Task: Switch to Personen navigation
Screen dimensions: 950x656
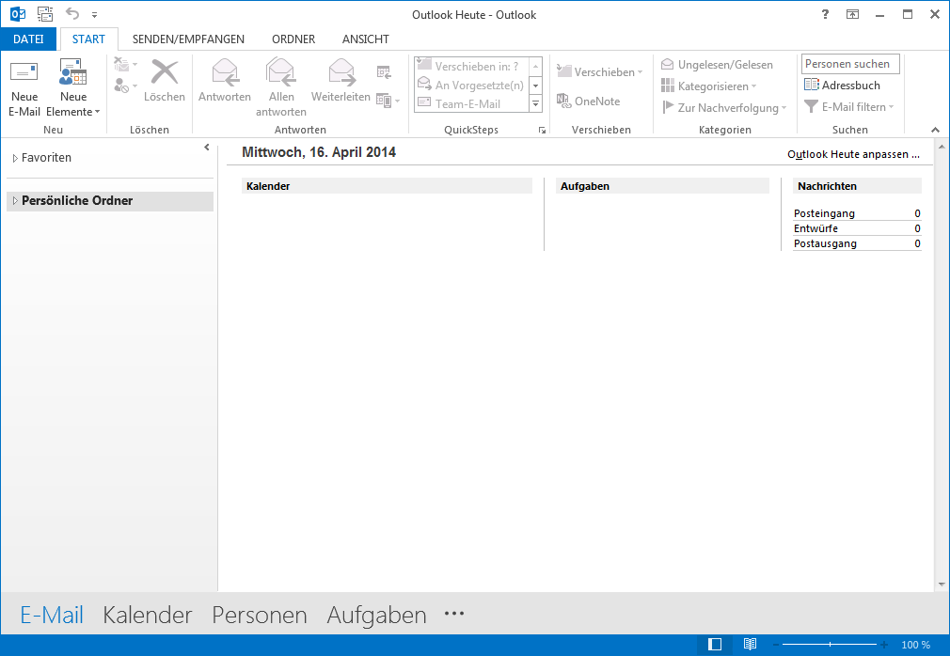Action: coord(260,615)
